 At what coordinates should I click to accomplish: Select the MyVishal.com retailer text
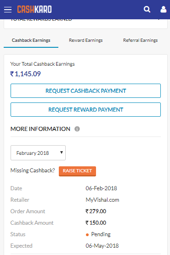pos(102,200)
